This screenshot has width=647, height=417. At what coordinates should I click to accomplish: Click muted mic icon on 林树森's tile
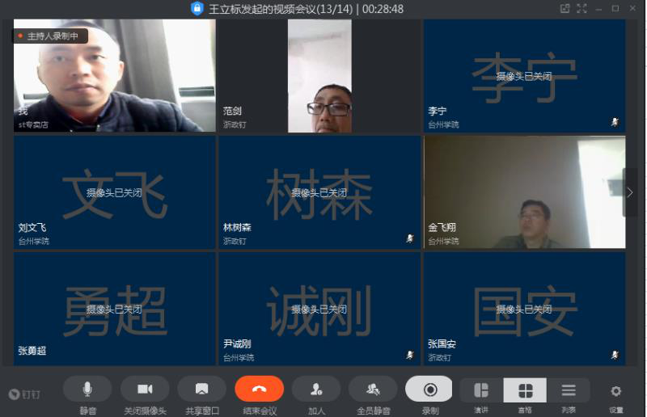coord(410,238)
